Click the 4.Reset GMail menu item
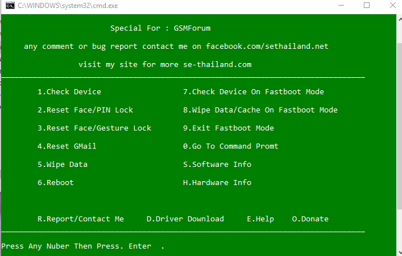This screenshot has width=402, height=256. 67,147
